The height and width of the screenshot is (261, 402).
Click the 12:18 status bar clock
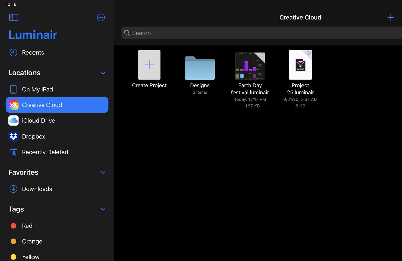(11, 4)
